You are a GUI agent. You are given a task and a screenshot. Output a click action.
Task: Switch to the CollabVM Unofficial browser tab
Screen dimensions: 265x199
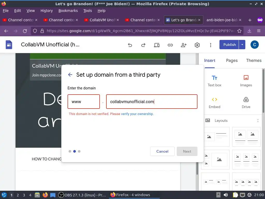tap(101, 20)
